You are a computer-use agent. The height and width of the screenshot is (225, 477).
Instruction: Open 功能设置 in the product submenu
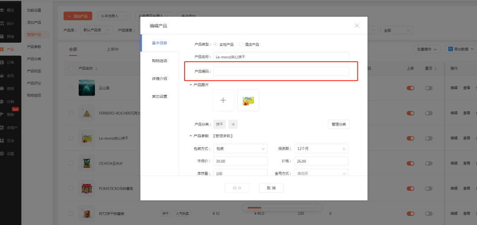click(34, 10)
